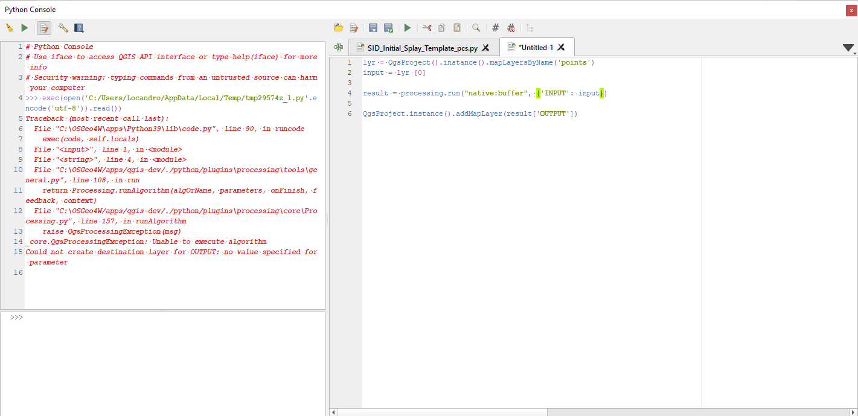
Task: Clear the Python console output
Action: tap(10, 28)
